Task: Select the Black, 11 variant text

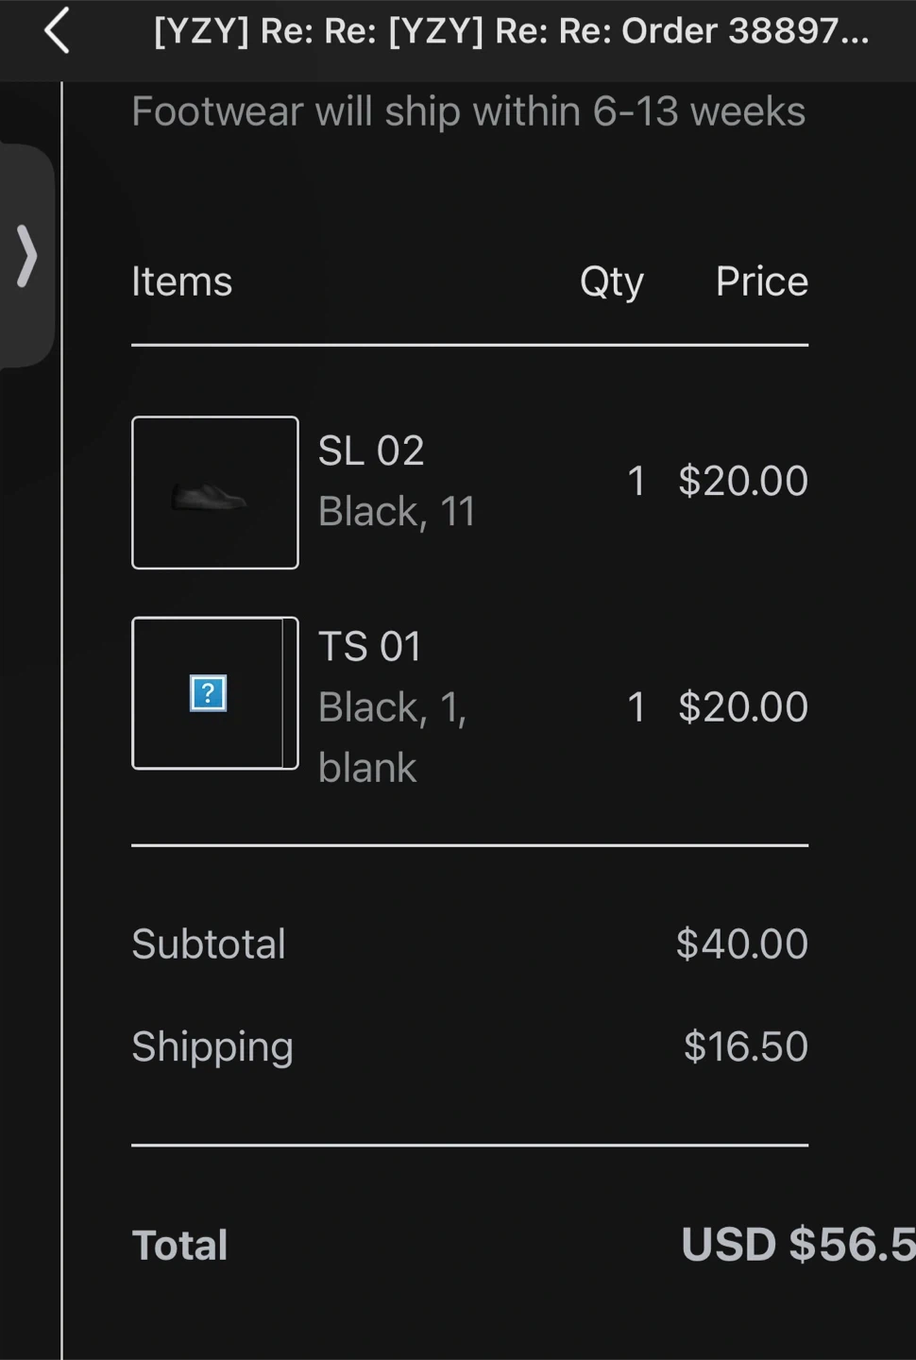Action: (x=397, y=512)
